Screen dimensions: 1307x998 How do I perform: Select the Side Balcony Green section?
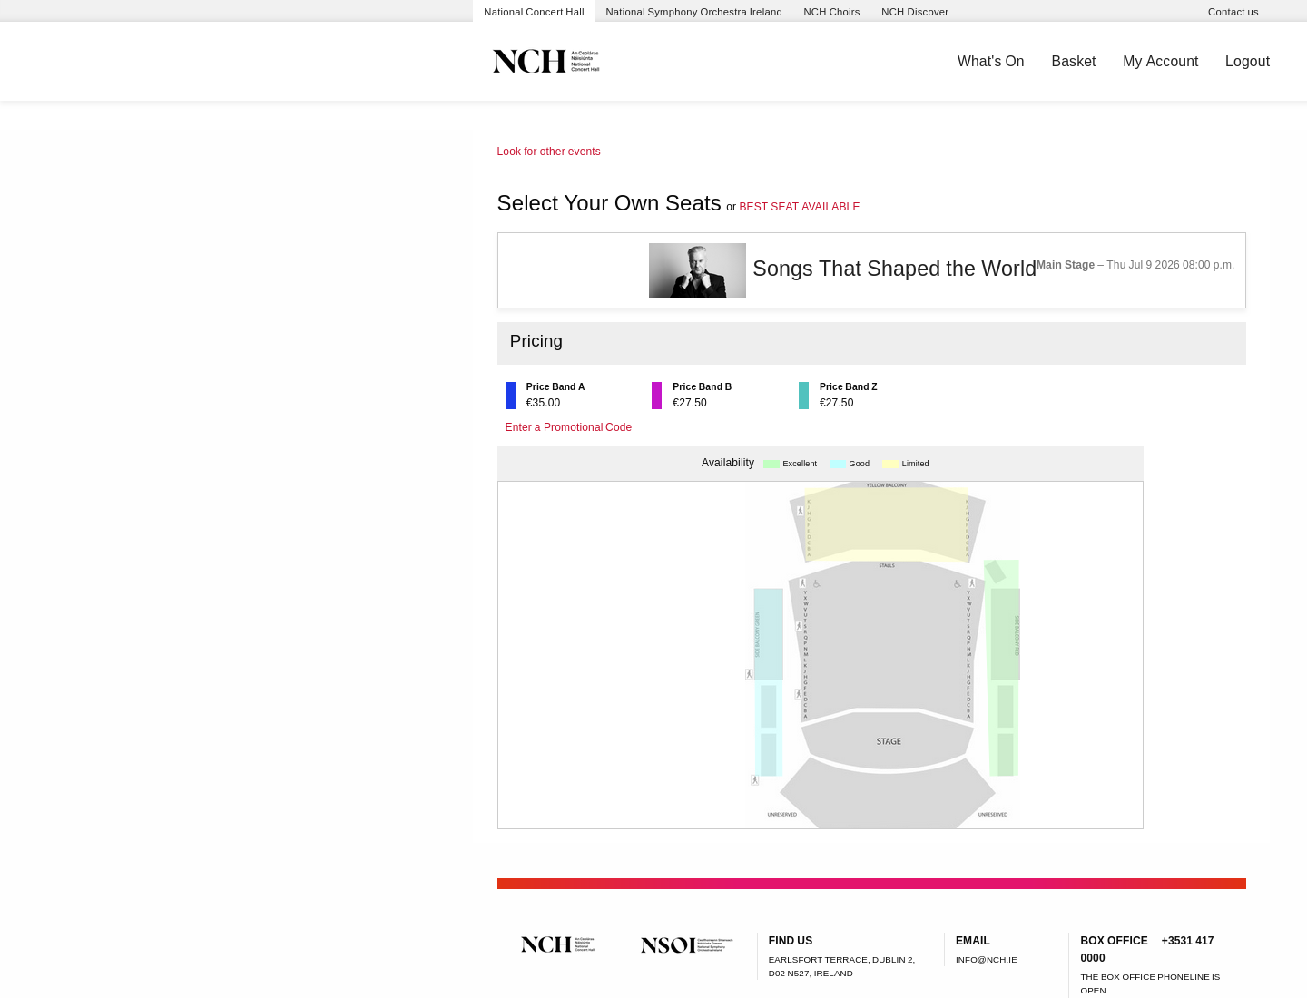pos(768,635)
